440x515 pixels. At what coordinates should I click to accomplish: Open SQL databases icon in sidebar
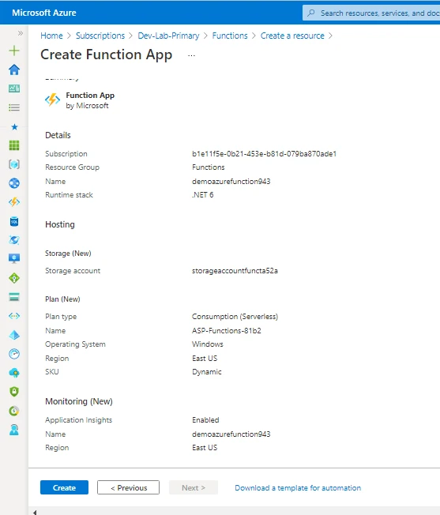[14, 222]
